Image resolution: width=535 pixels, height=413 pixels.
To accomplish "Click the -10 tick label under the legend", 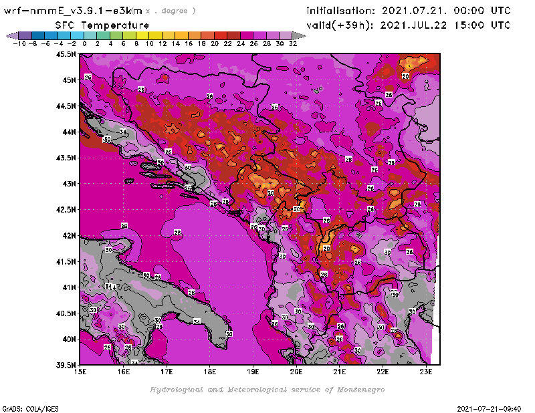I will pyautogui.click(x=19, y=43).
